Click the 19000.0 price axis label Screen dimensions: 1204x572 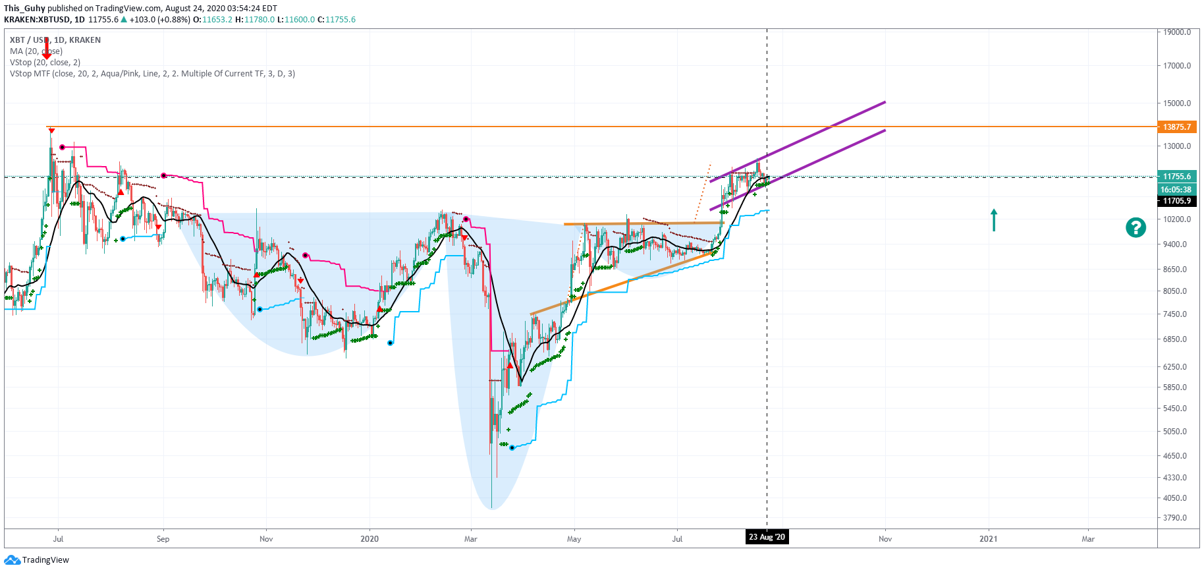pyautogui.click(x=1177, y=32)
